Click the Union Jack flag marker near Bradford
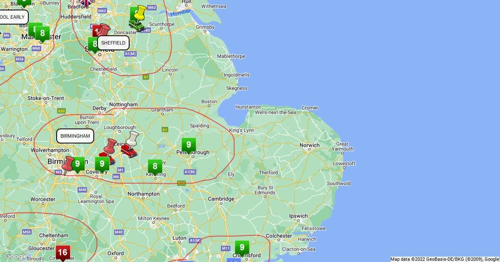Screen dimensions: 500x262 86,2
